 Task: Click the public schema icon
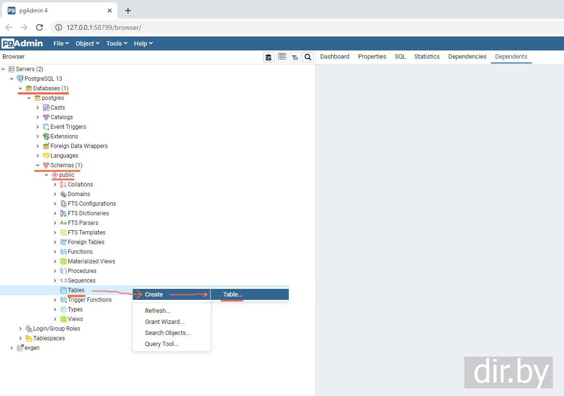[x=55, y=175]
